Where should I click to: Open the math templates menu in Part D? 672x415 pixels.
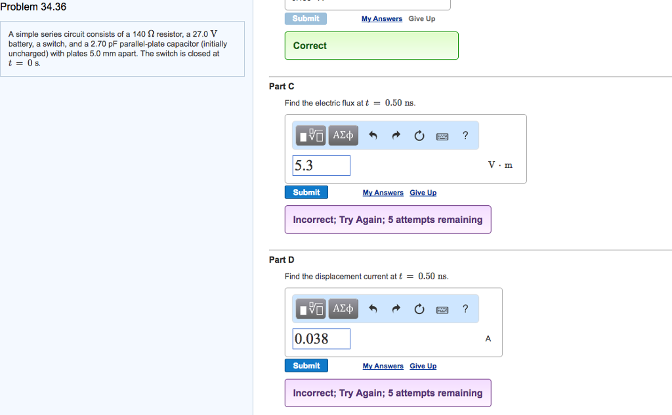(x=310, y=308)
